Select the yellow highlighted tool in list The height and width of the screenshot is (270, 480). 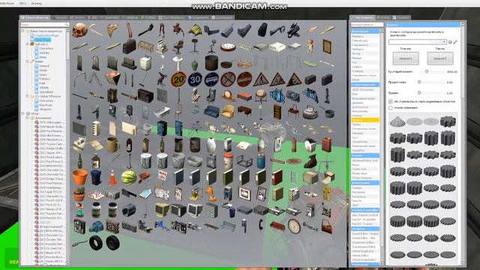[365, 120]
